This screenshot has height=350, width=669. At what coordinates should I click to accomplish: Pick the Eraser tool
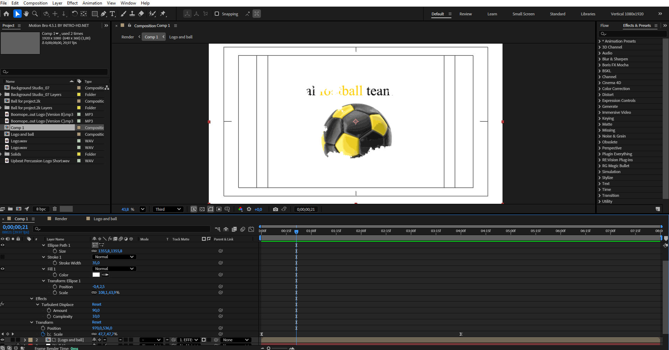[x=141, y=14]
